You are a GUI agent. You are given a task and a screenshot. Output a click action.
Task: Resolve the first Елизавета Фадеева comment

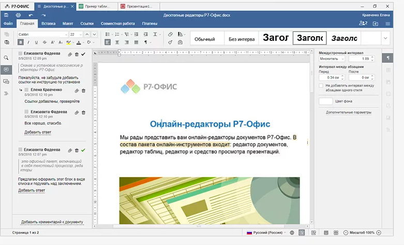[83, 54]
